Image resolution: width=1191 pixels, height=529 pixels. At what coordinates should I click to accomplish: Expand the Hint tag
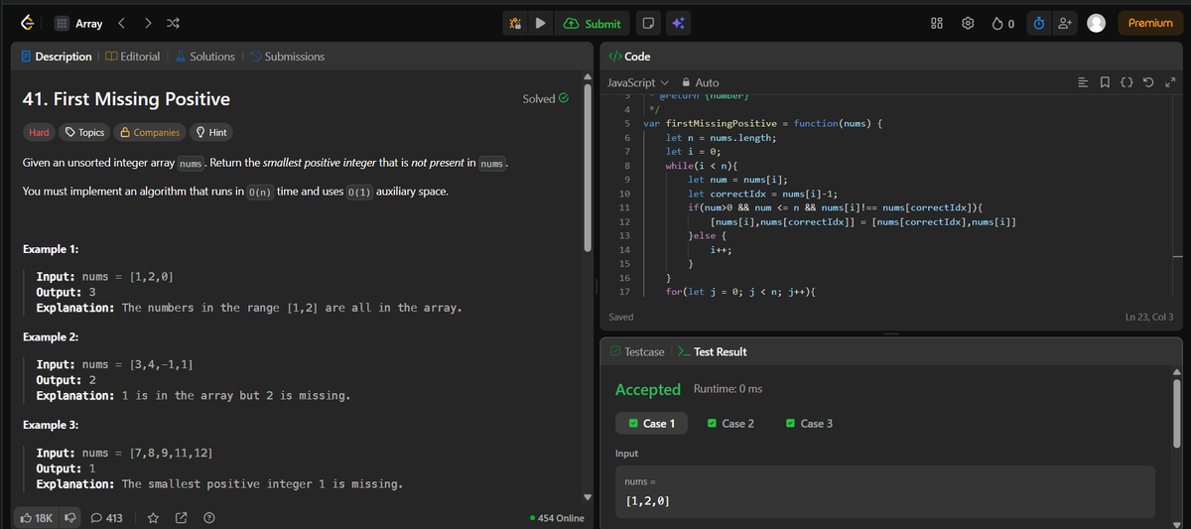[x=211, y=132]
